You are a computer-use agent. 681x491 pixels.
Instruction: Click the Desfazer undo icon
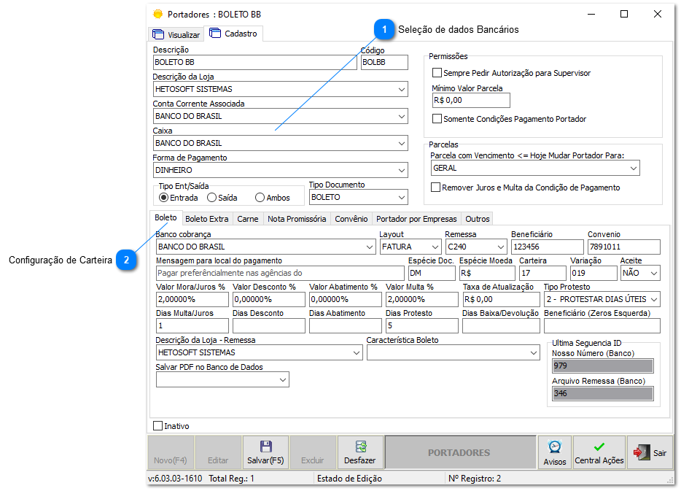click(360, 447)
